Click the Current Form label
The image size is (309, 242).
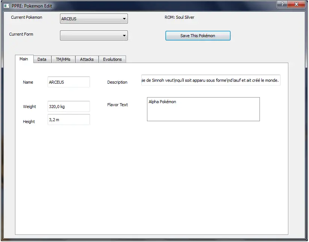[21, 34]
